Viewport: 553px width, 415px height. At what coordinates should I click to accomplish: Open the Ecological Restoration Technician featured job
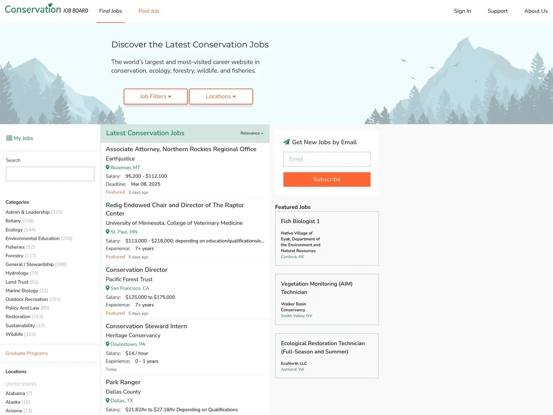click(x=327, y=356)
